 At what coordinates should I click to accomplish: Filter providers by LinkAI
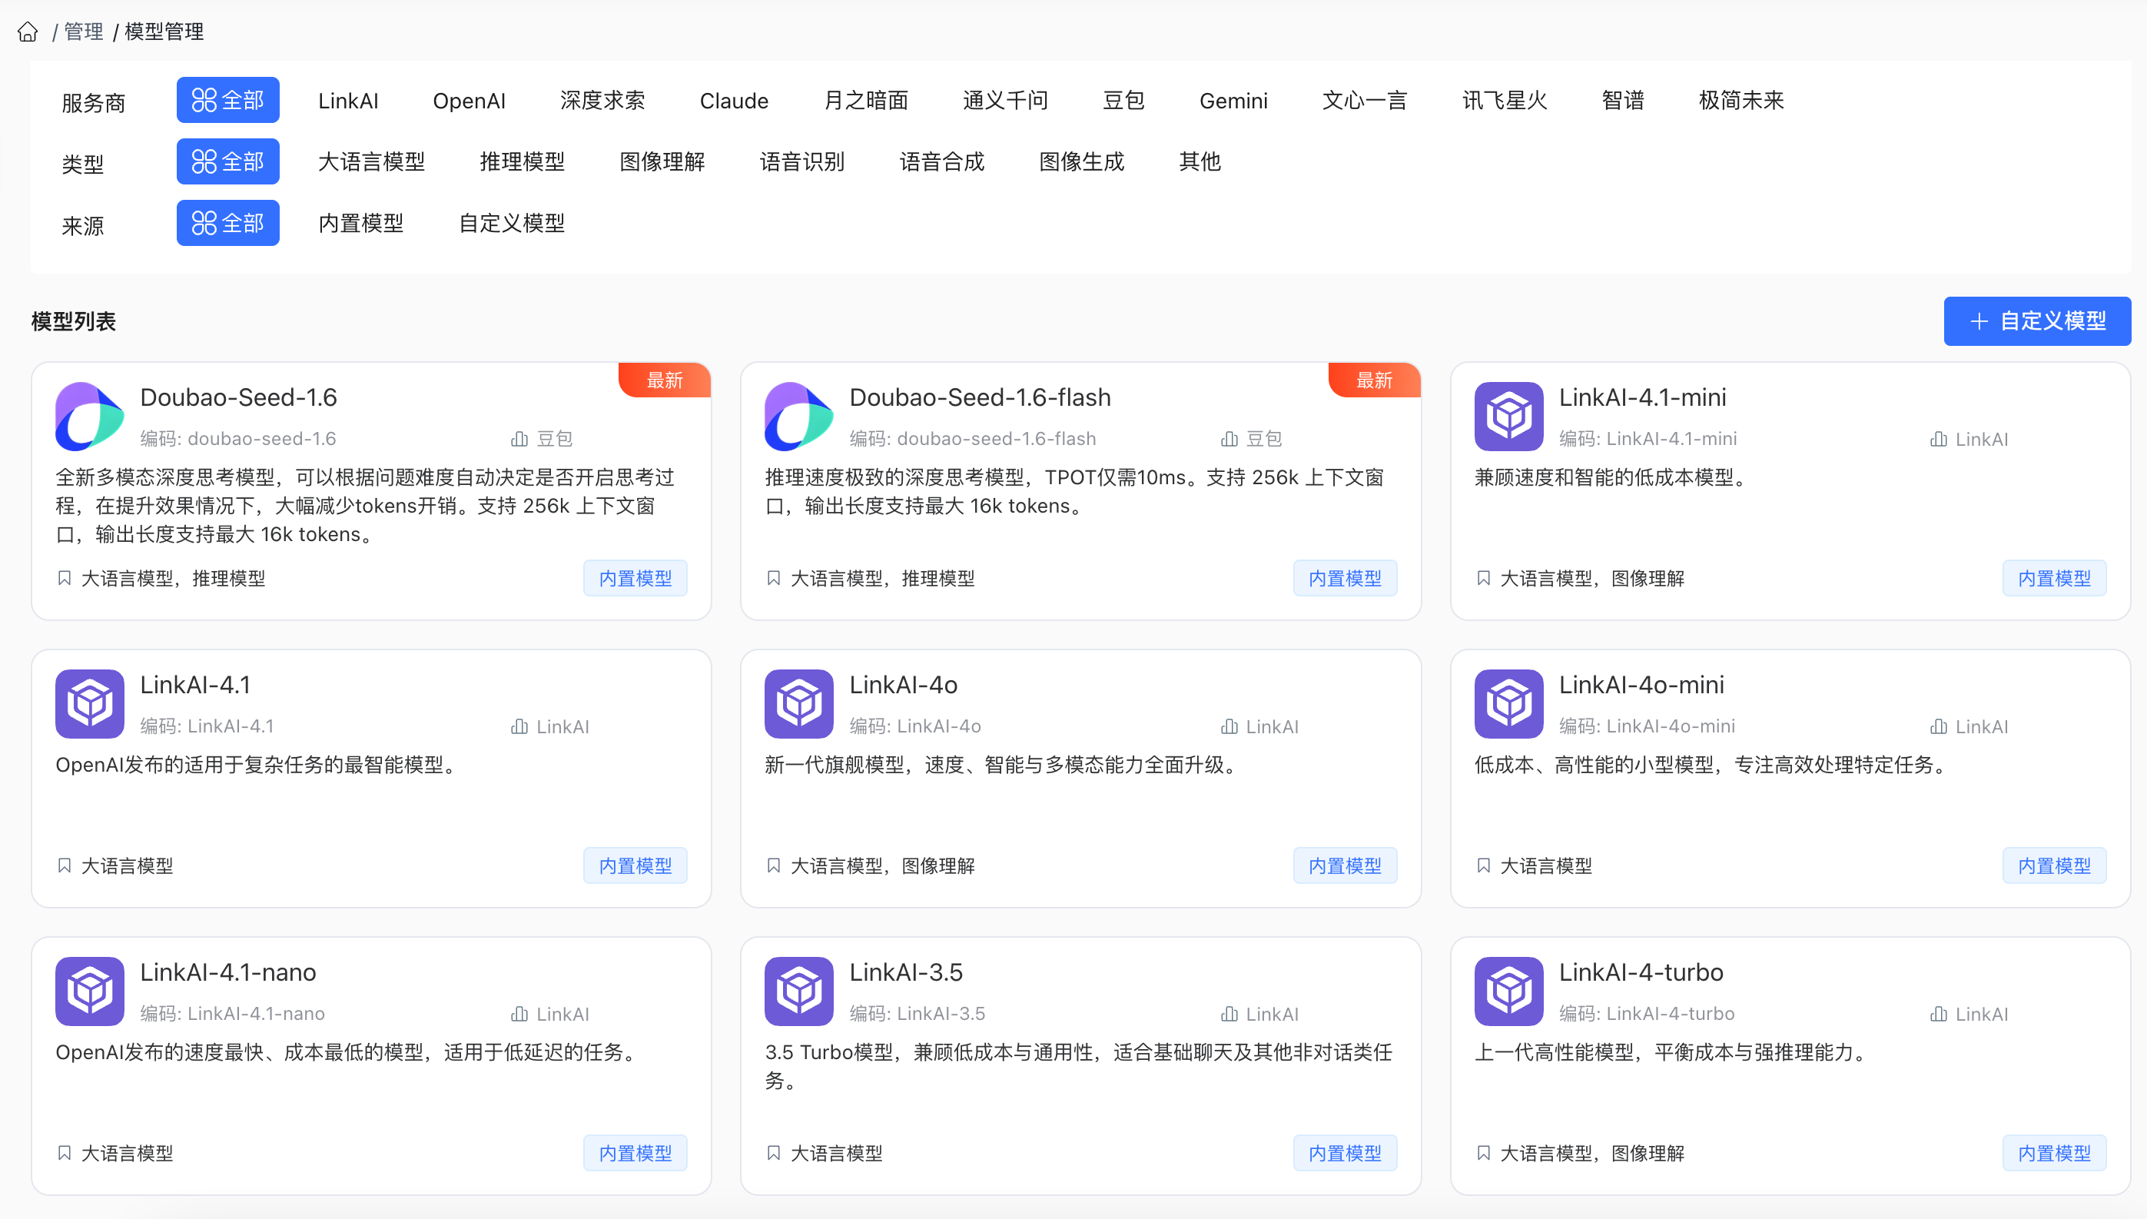click(x=348, y=101)
